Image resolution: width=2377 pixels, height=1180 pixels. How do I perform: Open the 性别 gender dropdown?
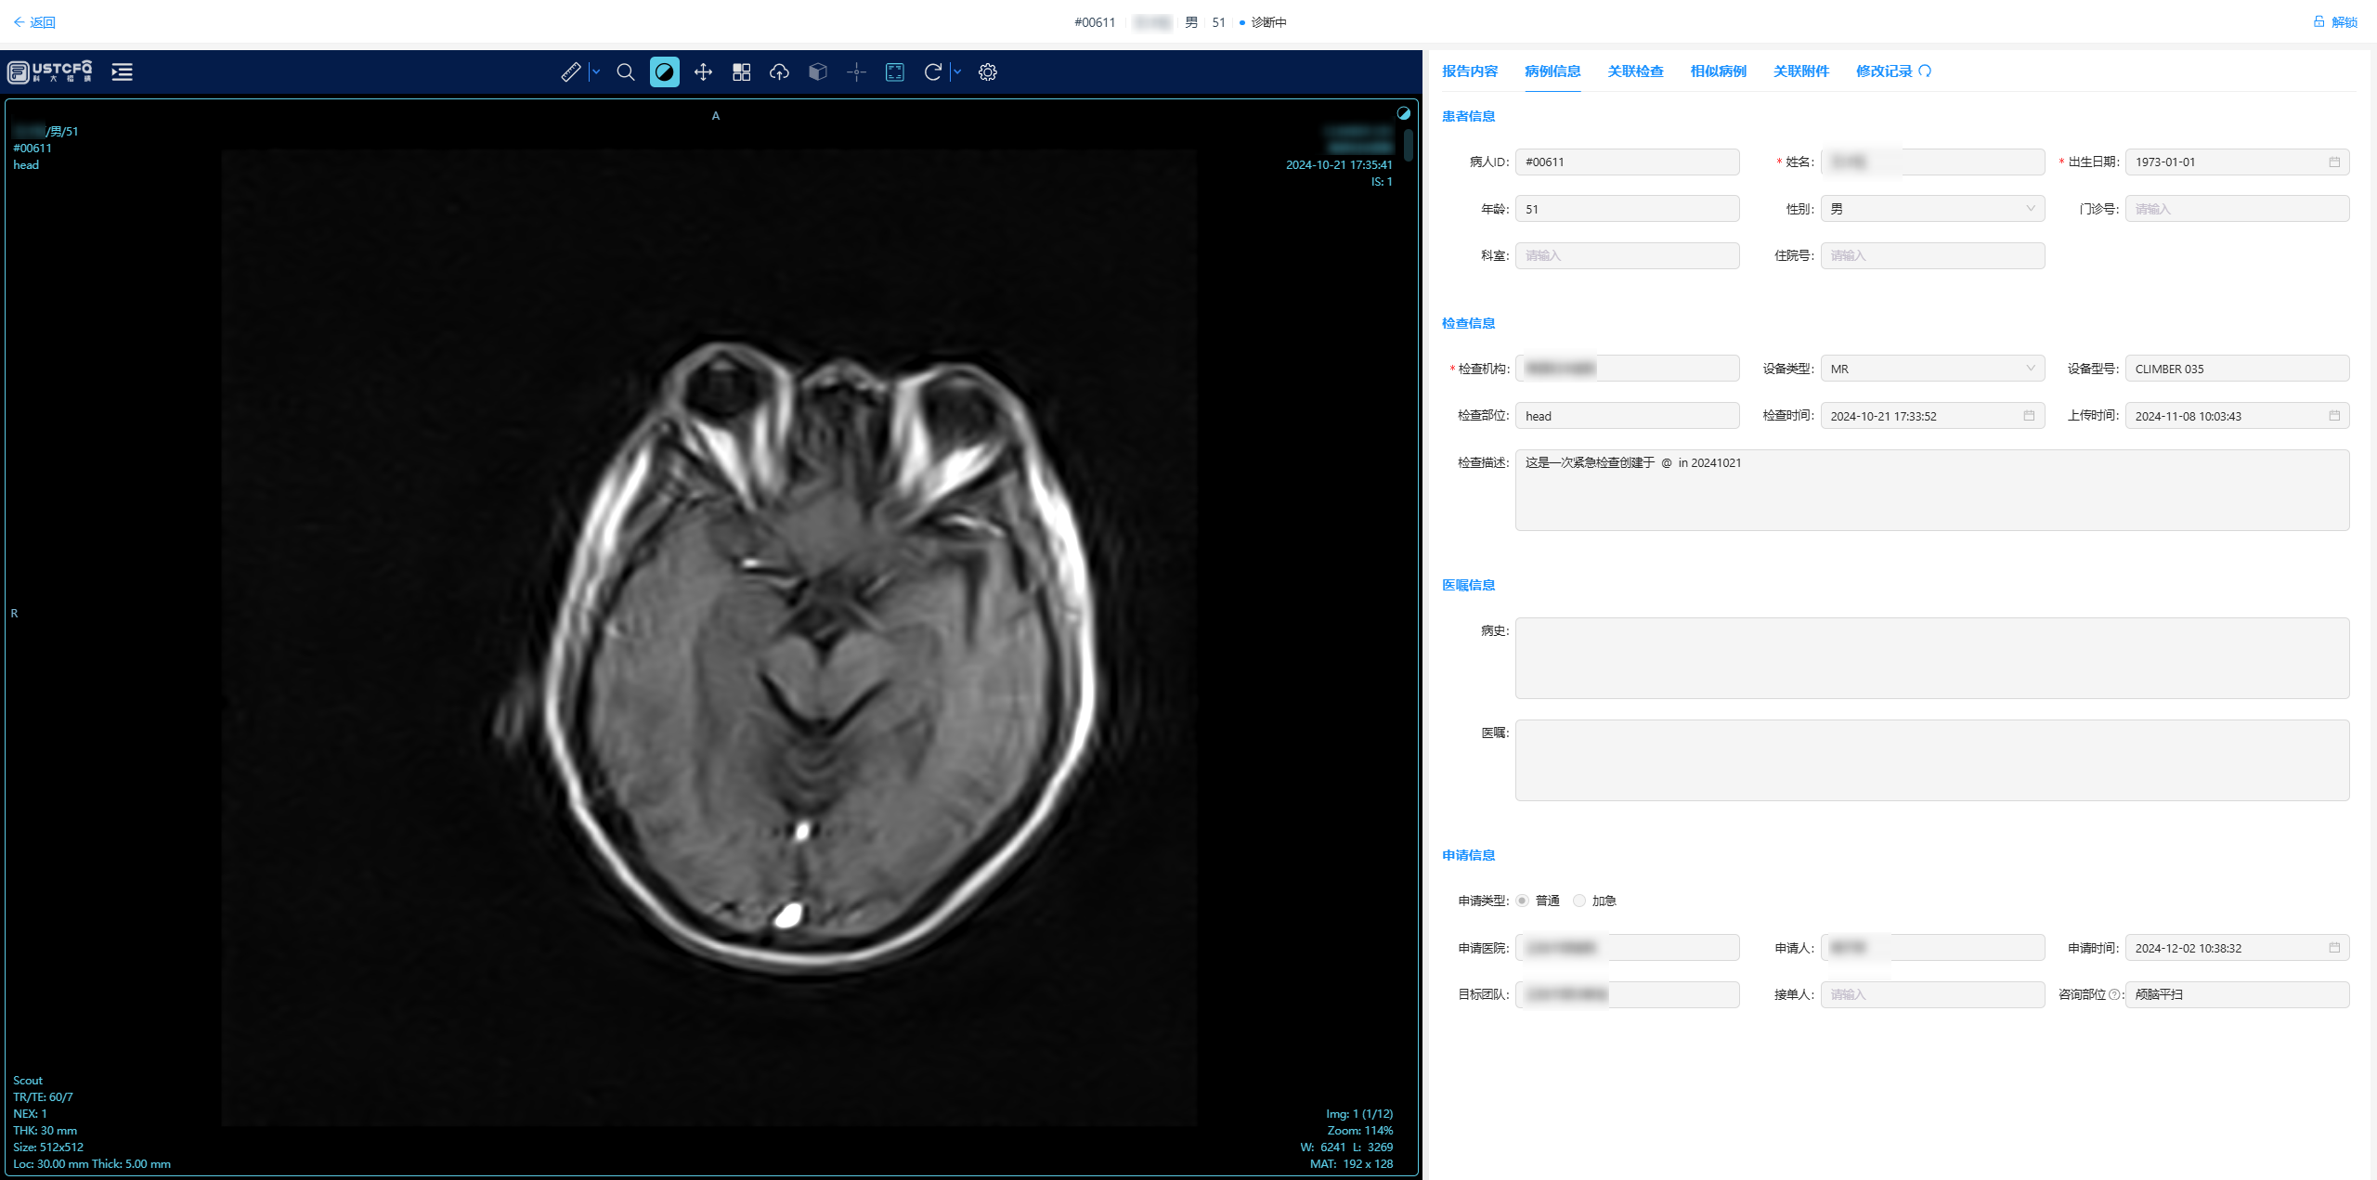pos(1931,209)
